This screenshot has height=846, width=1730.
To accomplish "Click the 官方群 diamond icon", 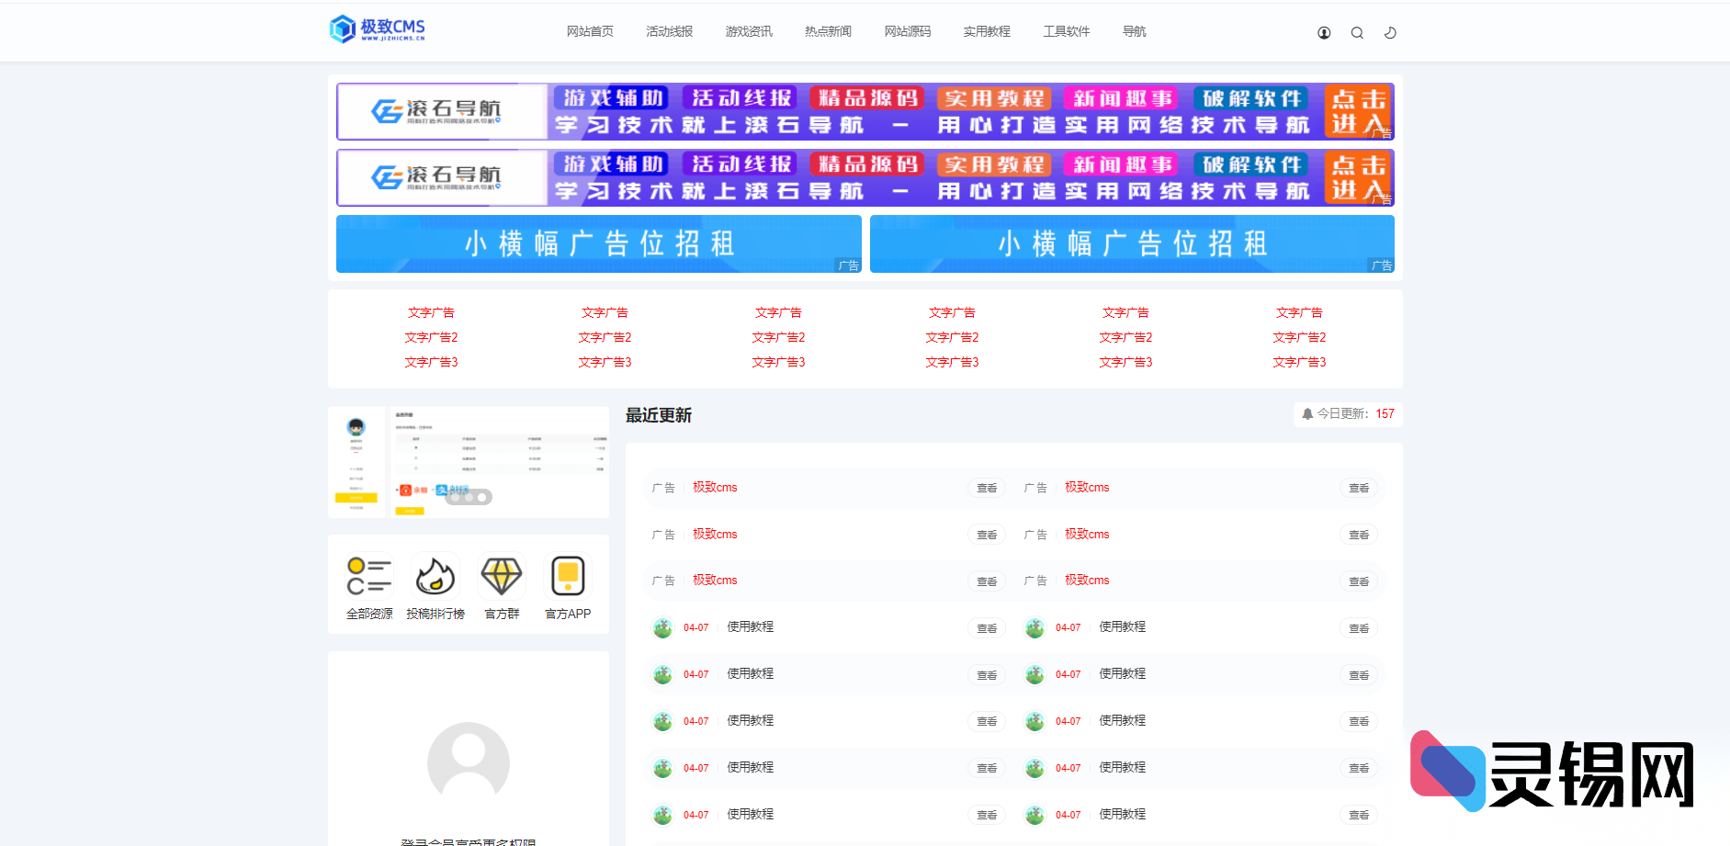I will pos(502,577).
